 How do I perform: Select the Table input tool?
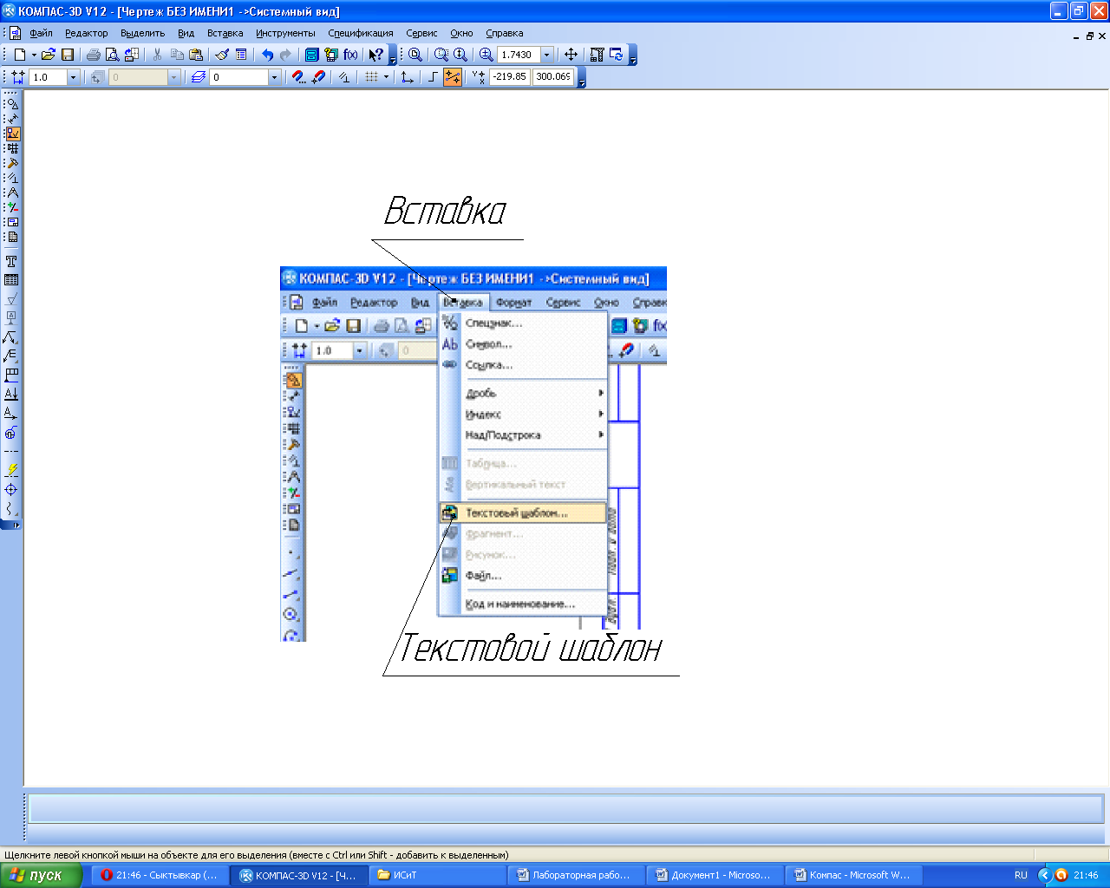click(x=11, y=280)
